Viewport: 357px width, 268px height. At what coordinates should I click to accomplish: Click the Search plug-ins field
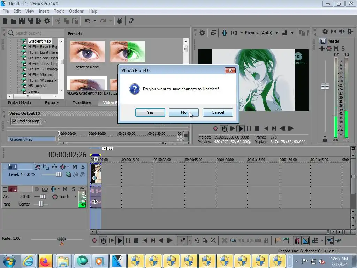point(35,33)
